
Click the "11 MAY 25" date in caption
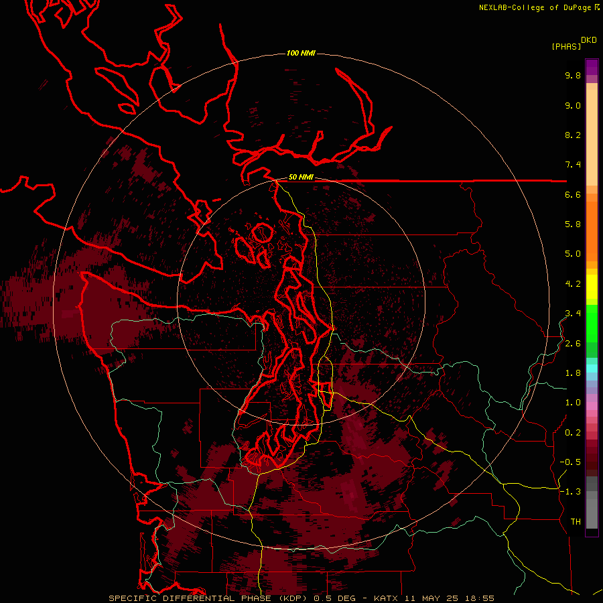(x=432, y=598)
